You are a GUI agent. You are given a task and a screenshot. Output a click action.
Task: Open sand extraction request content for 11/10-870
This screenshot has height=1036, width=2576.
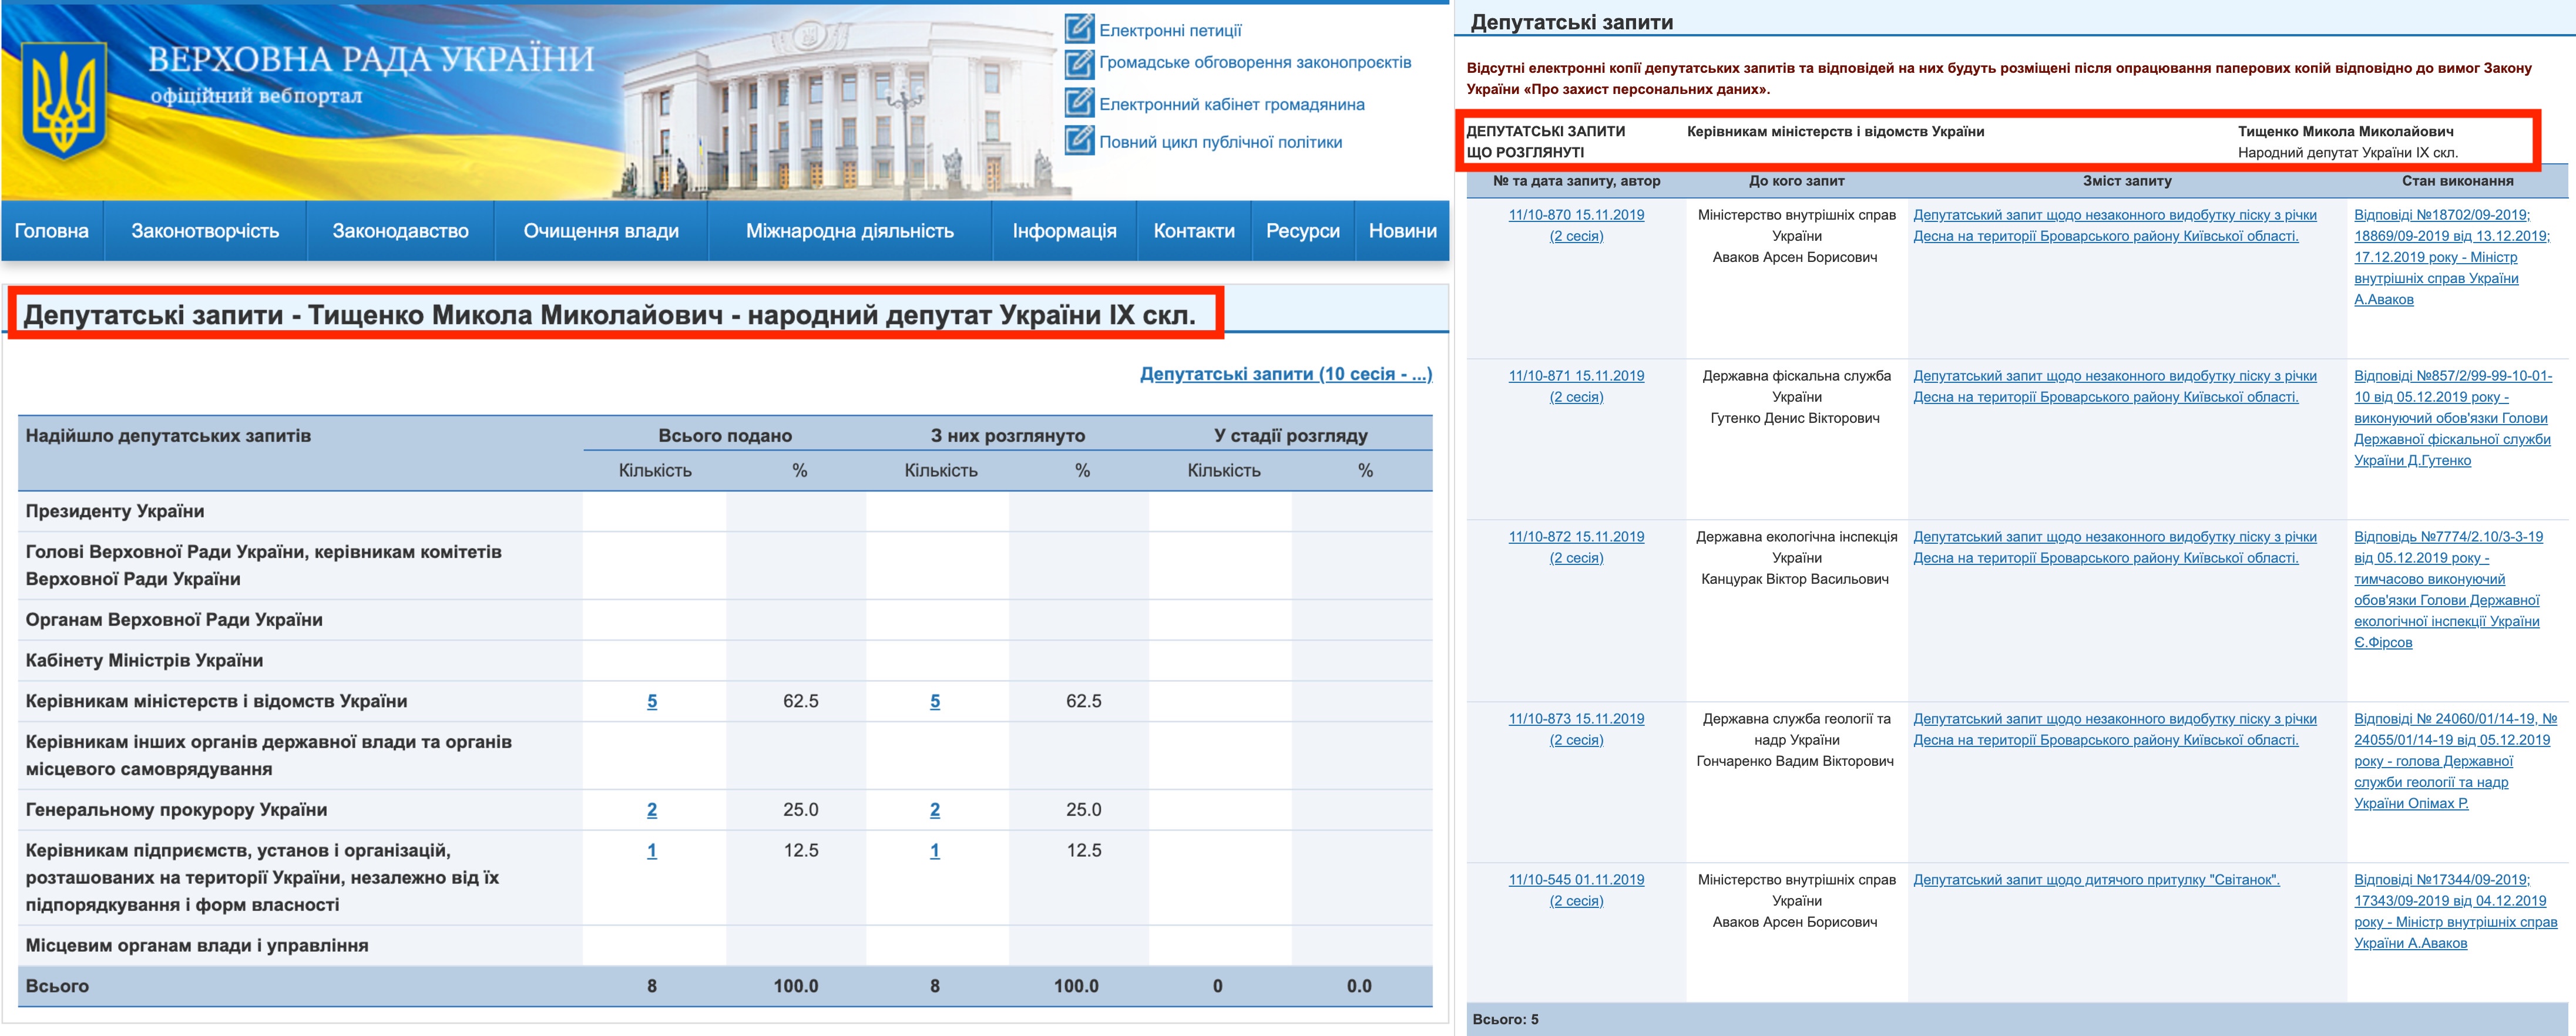click(2114, 226)
